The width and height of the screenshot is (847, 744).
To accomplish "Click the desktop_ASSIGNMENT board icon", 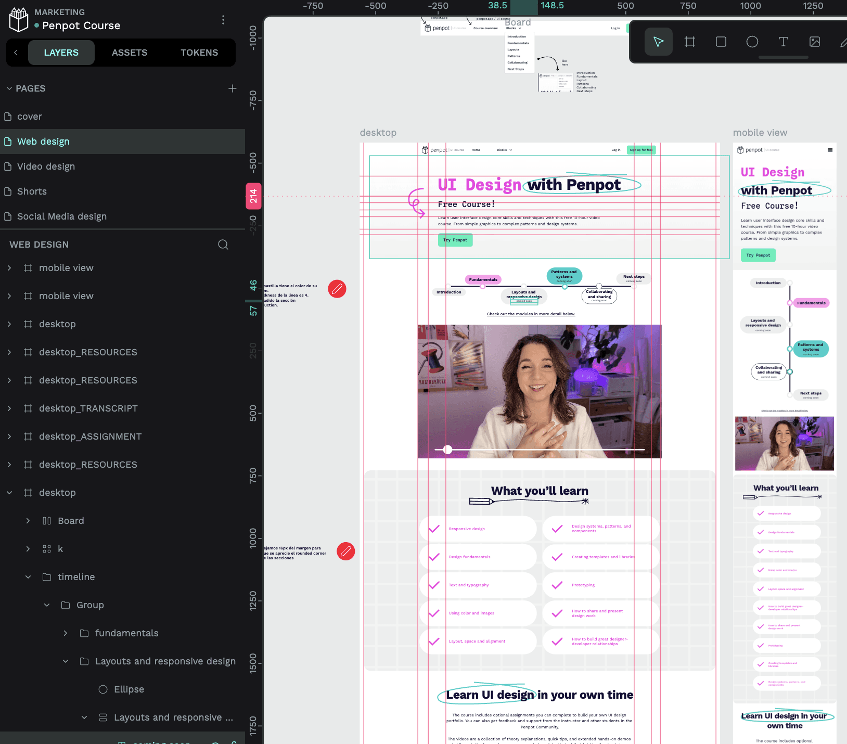I will pos(28,437).
